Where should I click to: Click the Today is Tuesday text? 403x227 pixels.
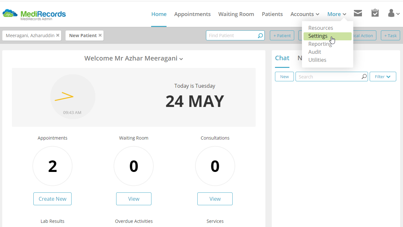[195, 86]
